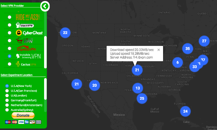Click the marker 25 near Louisiana coast

pyautogui.click(x=142, y=98)
